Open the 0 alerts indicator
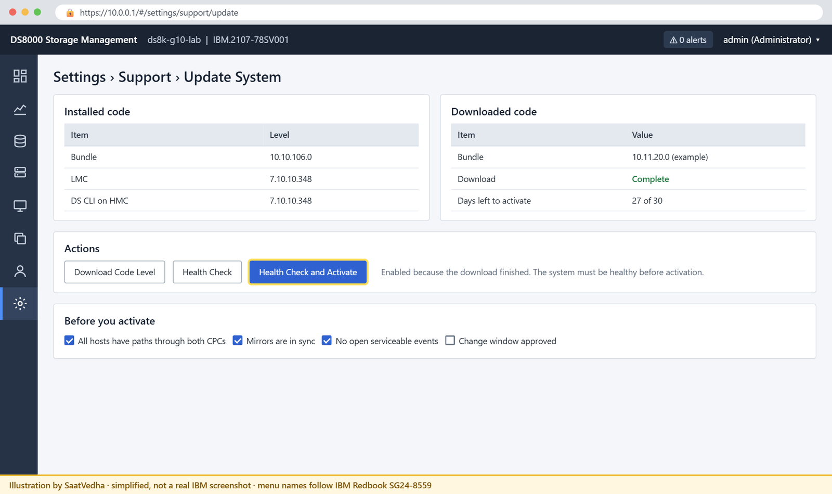The image size is (832, 494). pyautogui.click(x=688, y=40)
